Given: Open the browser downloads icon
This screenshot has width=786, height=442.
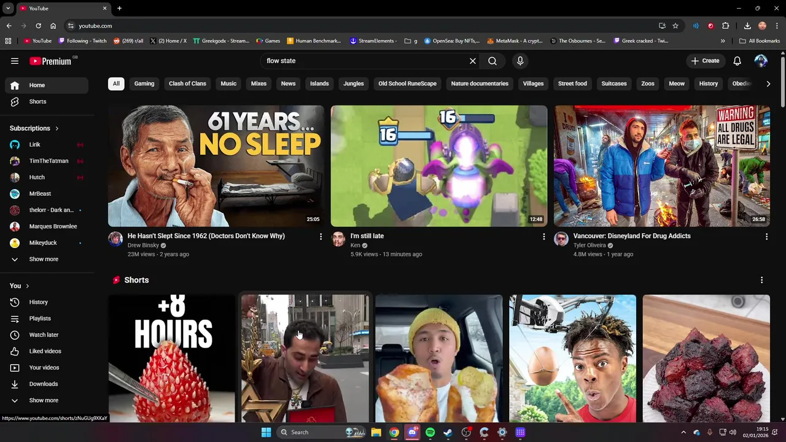Looking at the screenshot, I should click(x=747, y=26).
